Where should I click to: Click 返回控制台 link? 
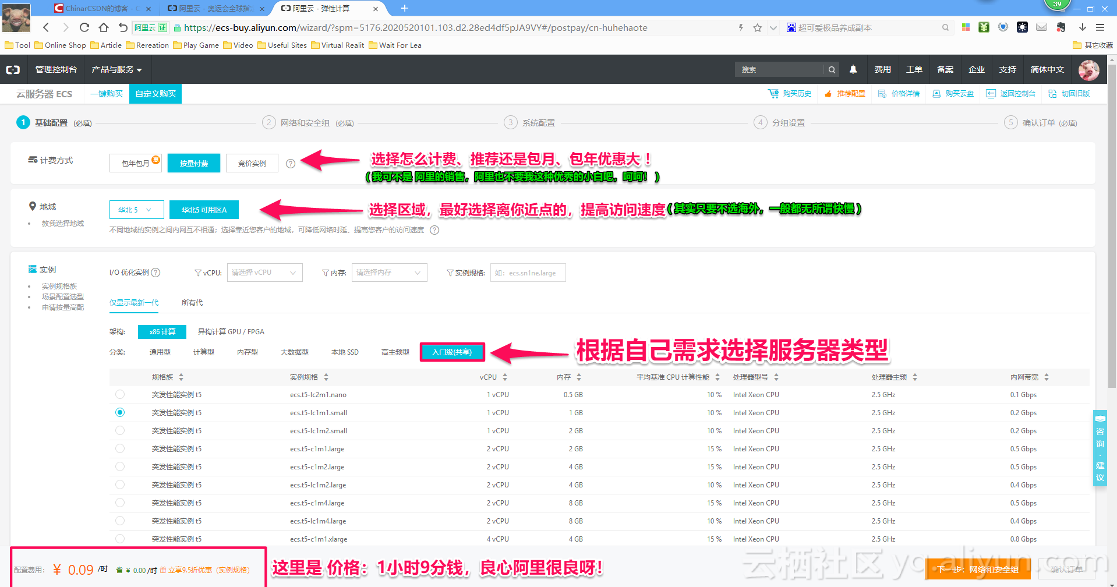point(1010,93)
